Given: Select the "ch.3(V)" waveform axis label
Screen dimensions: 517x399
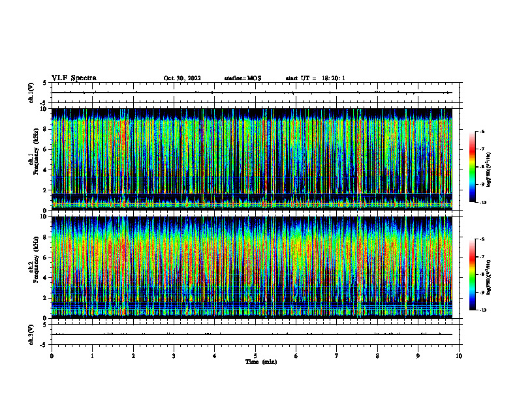Looking at the screenshot, I should [x=31, y=334].
